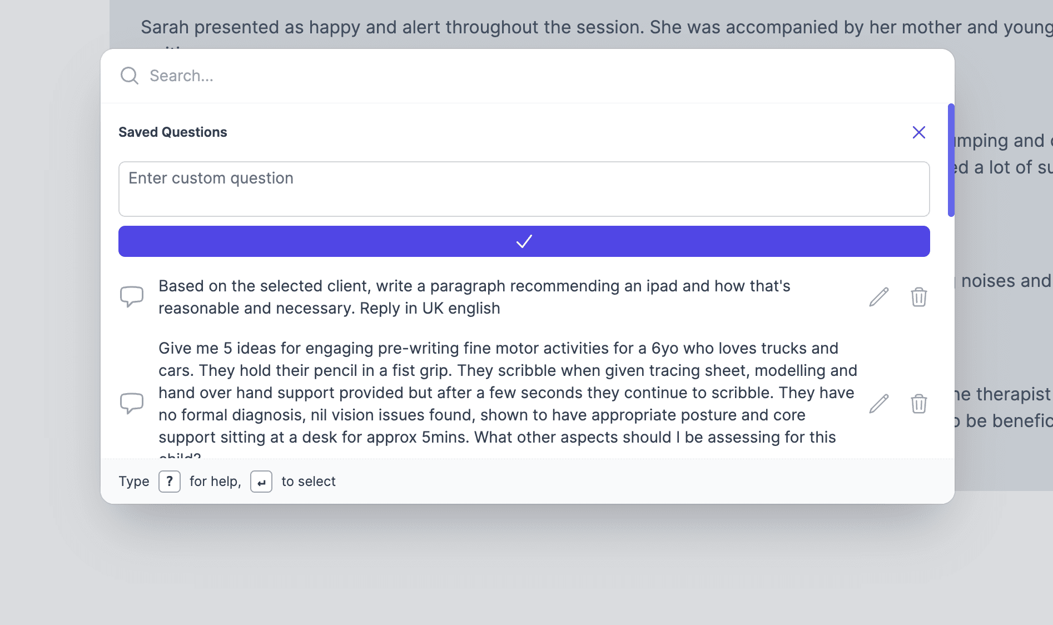Viewport: 1053px width, 625px height.
Task: Edit the iPad recommendation saved question
Action: [x=878, y=297]
